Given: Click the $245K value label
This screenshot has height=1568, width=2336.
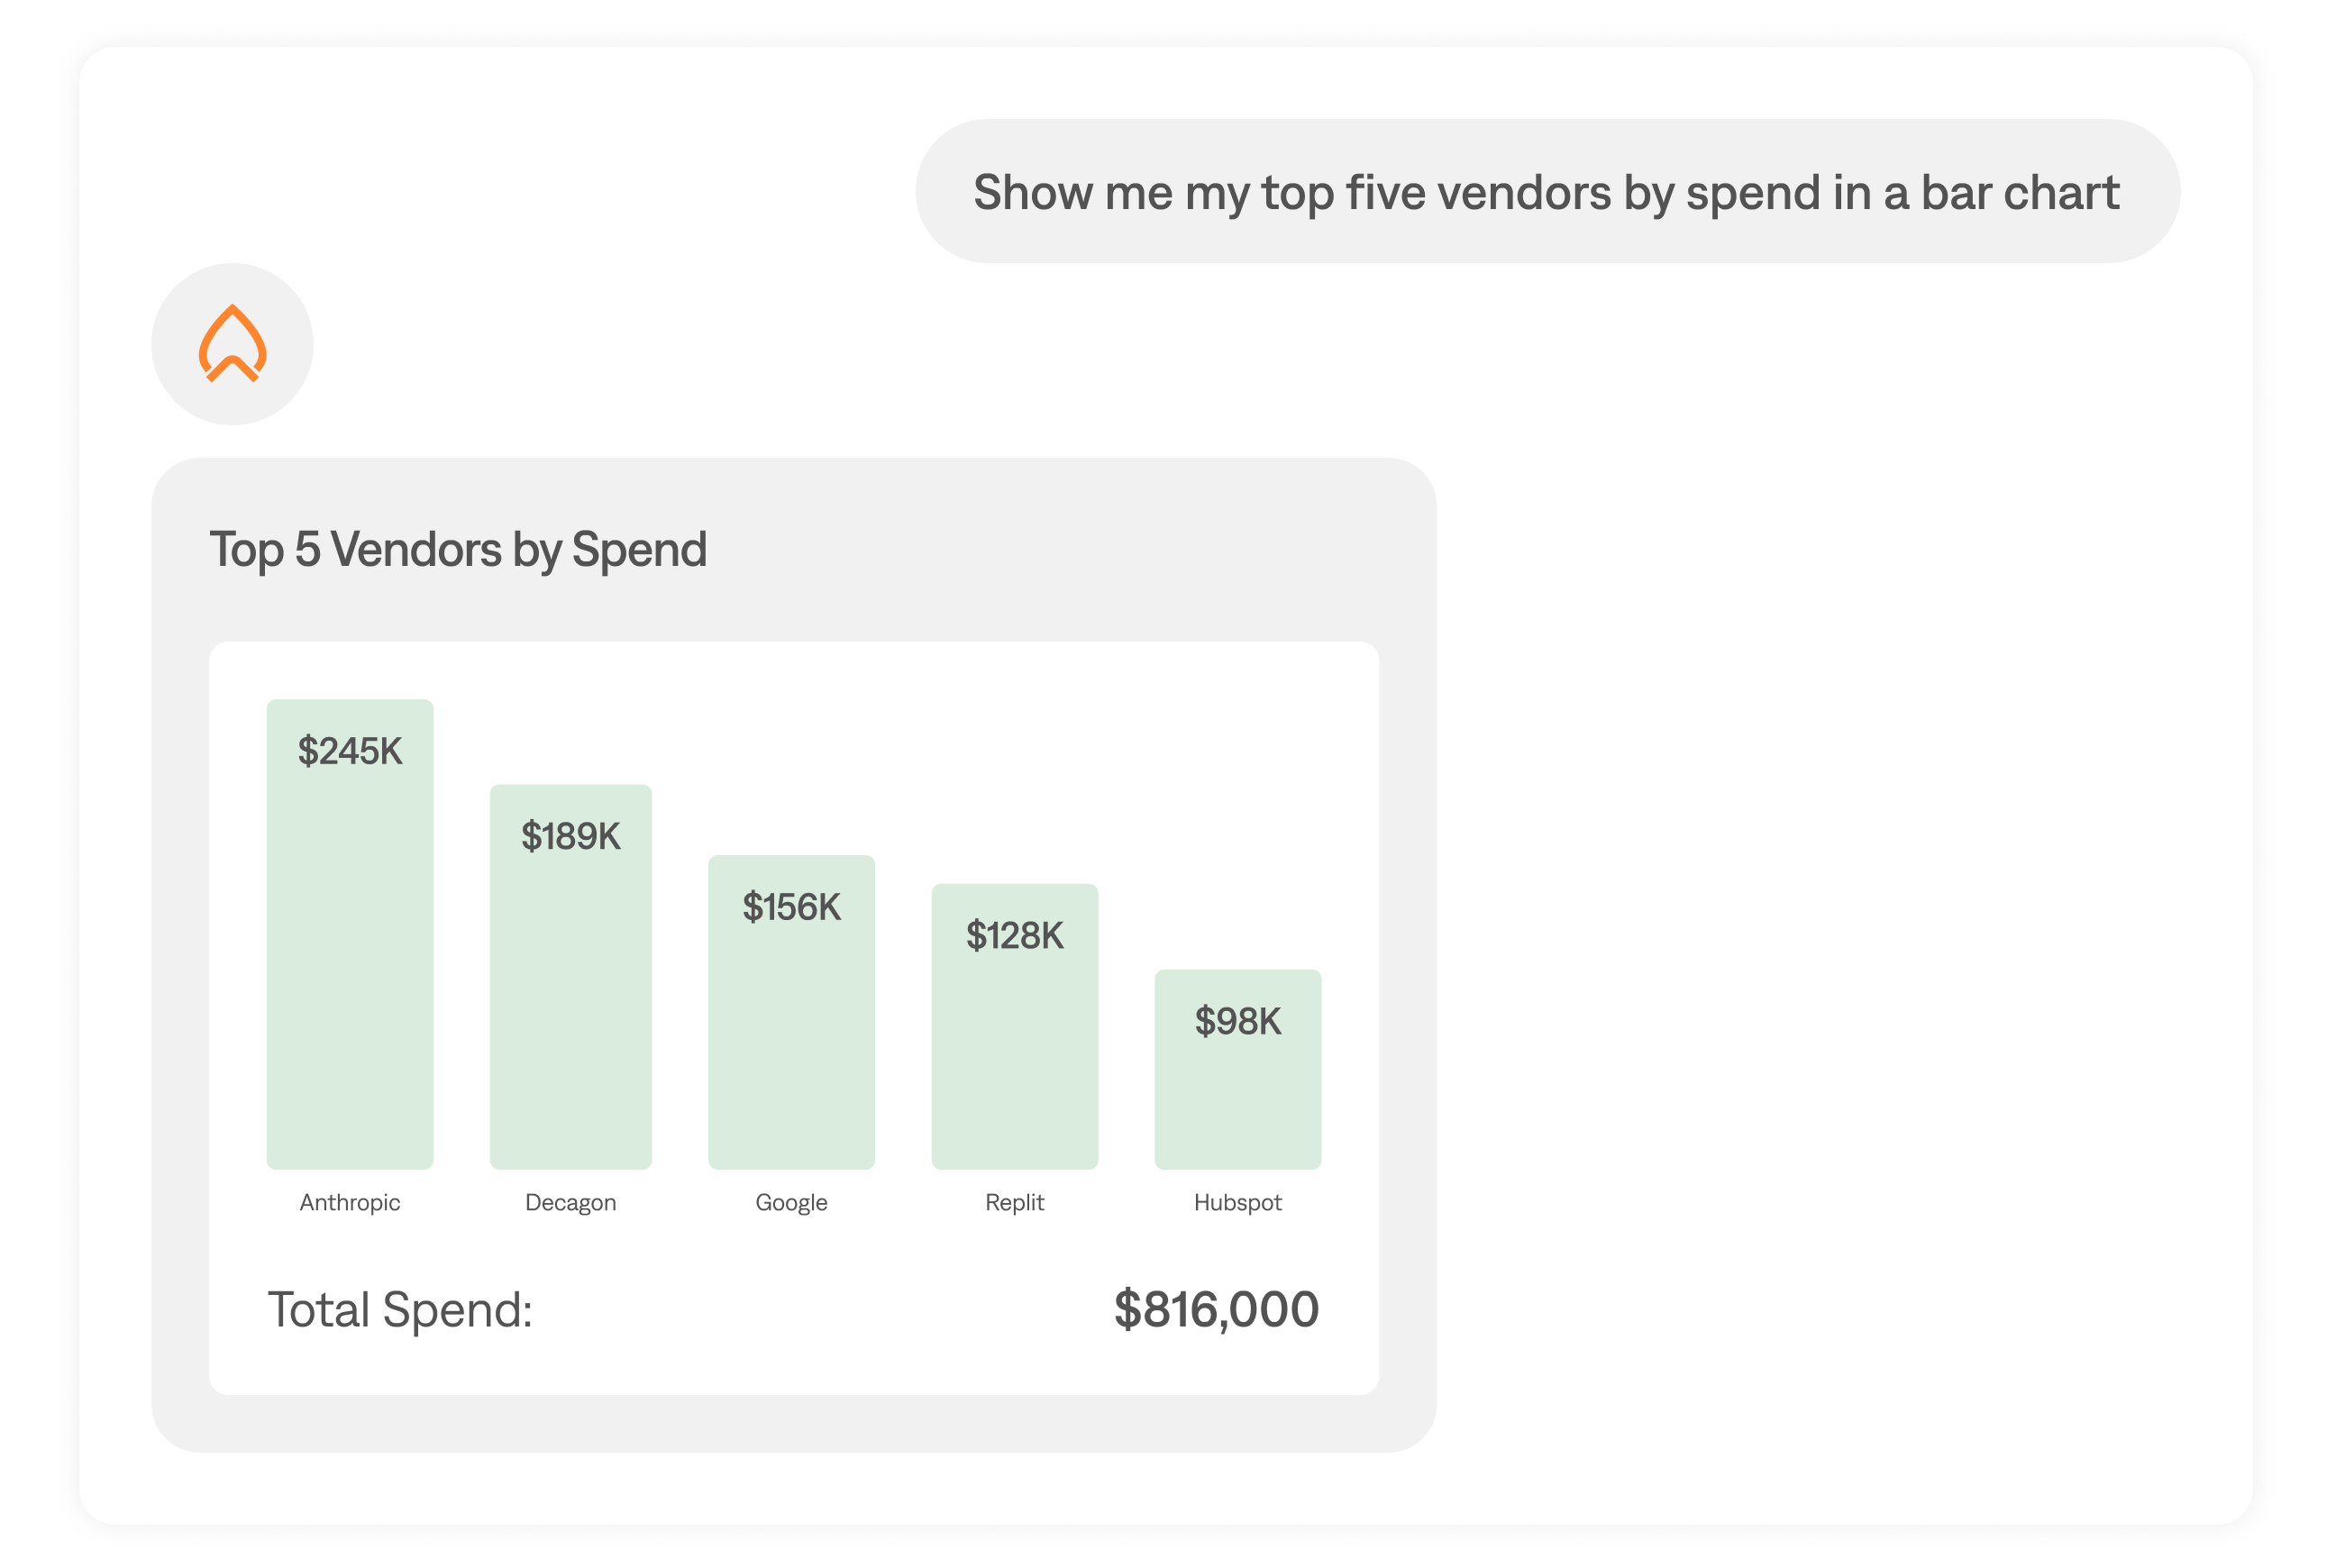Looking at the screenshot, I should [x=350, y=751].
